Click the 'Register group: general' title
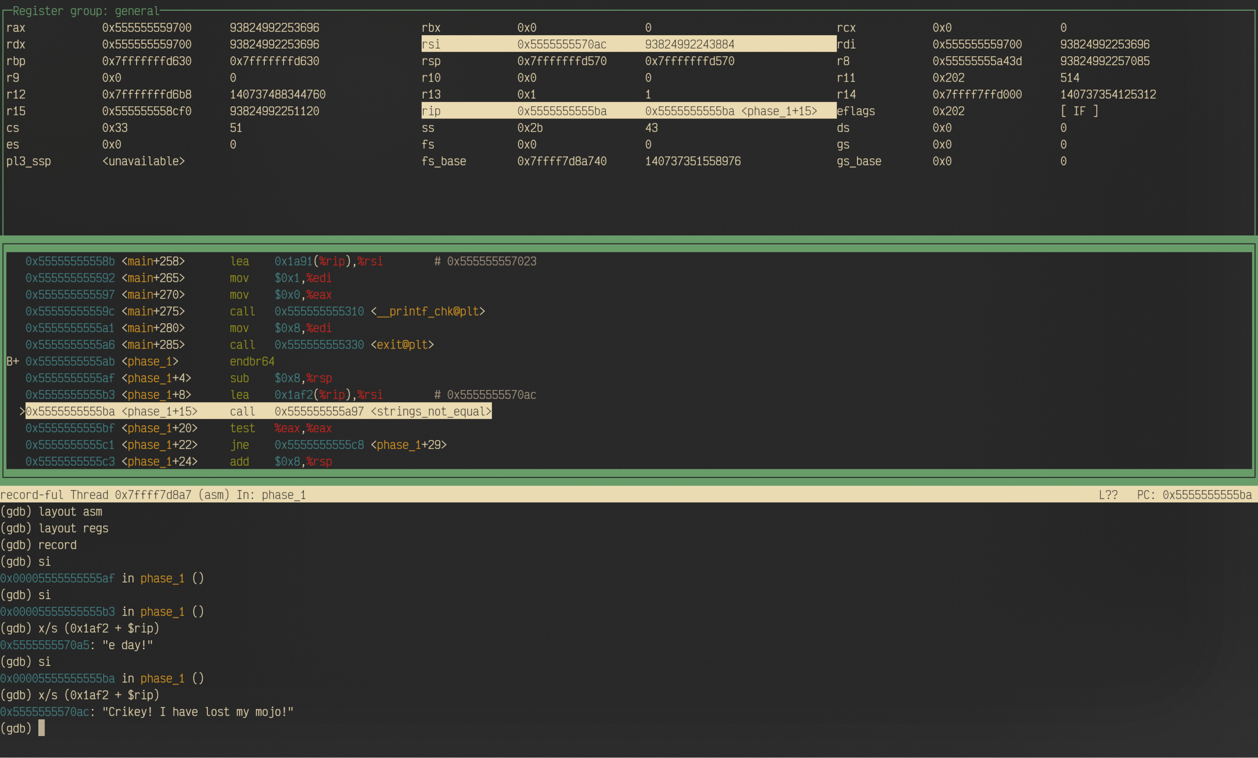This screenshot has height=758, width=1258. 86,11
